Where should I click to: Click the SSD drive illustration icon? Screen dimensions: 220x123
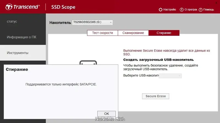[88, 63]
